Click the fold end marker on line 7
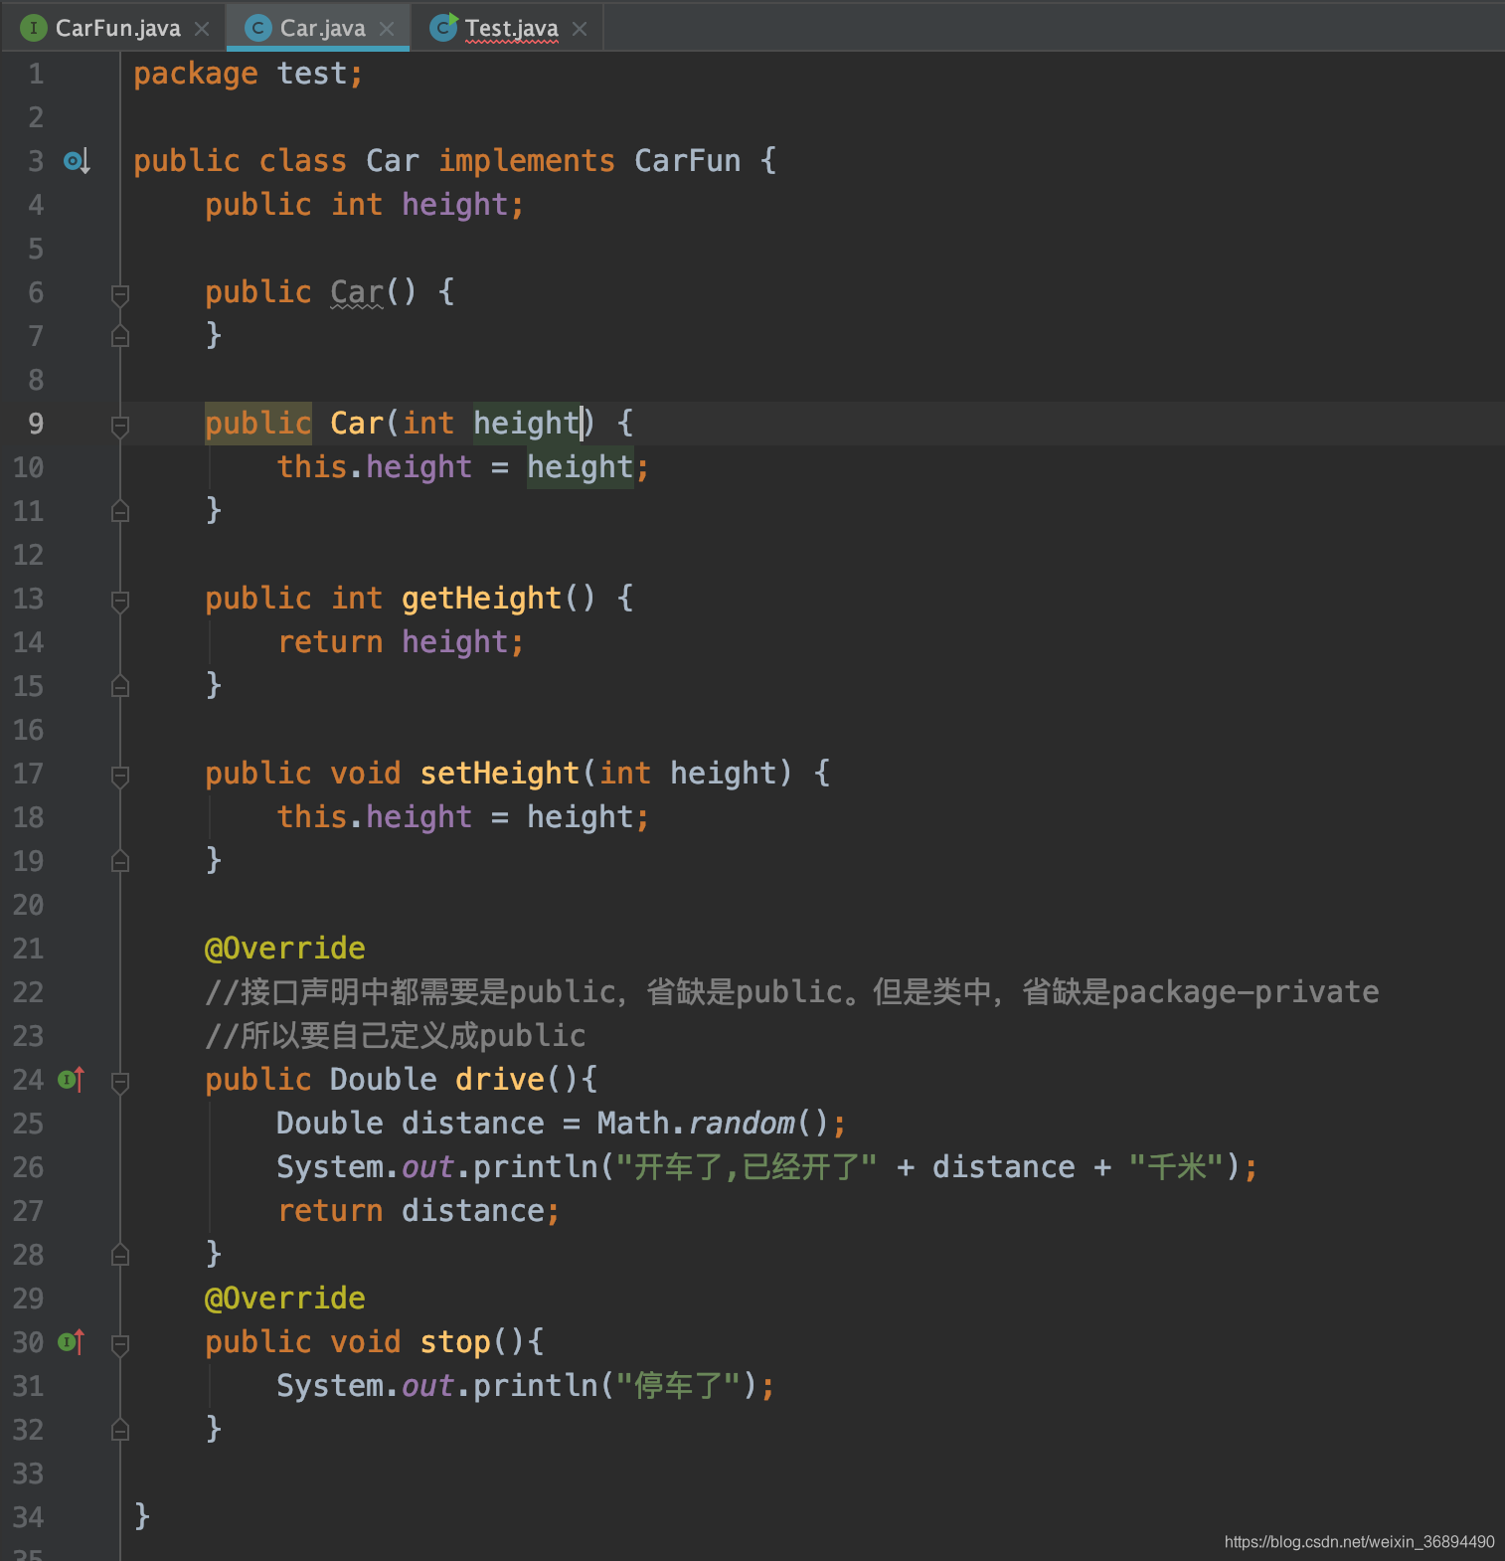The image size is (1505, 1561). 120,336
